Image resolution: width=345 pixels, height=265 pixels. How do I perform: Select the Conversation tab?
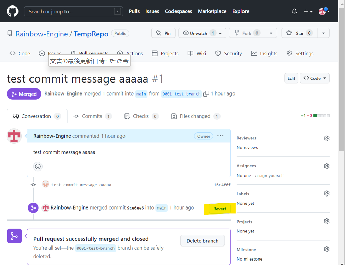(x=37, y=116)
